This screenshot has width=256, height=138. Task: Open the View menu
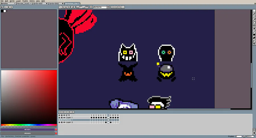click(38, 1)
